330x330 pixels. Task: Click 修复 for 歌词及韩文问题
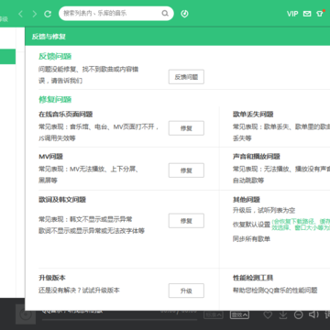click(186, 221)
